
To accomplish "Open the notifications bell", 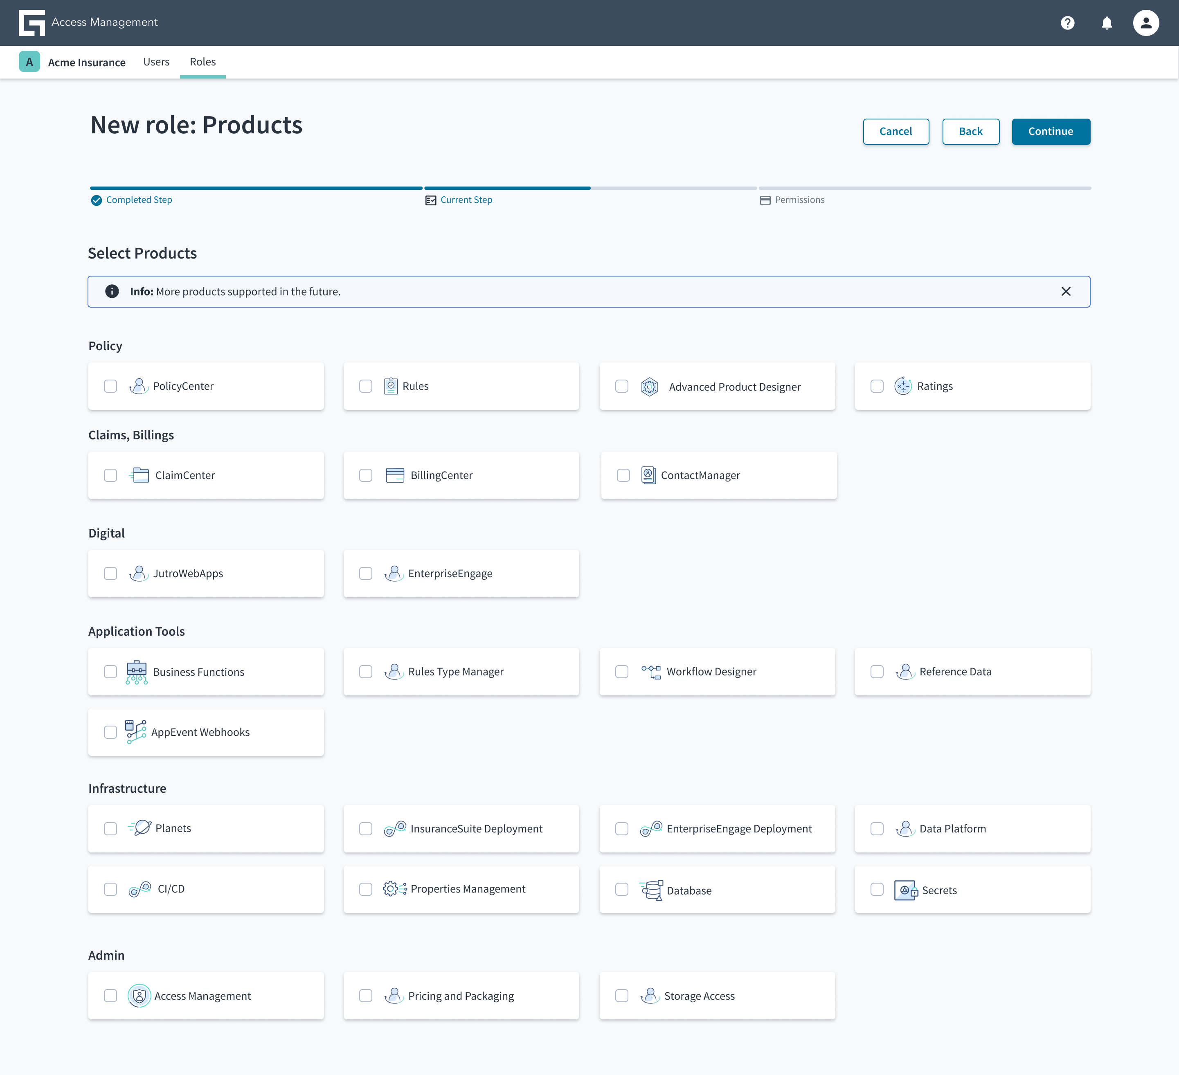I will click(x=1107, y=23).
